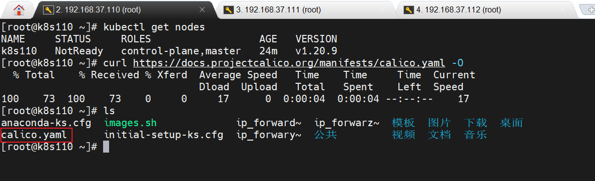Click the NotReady status text
The height and width of the screenshot is (181, 595).
point(79,51)
